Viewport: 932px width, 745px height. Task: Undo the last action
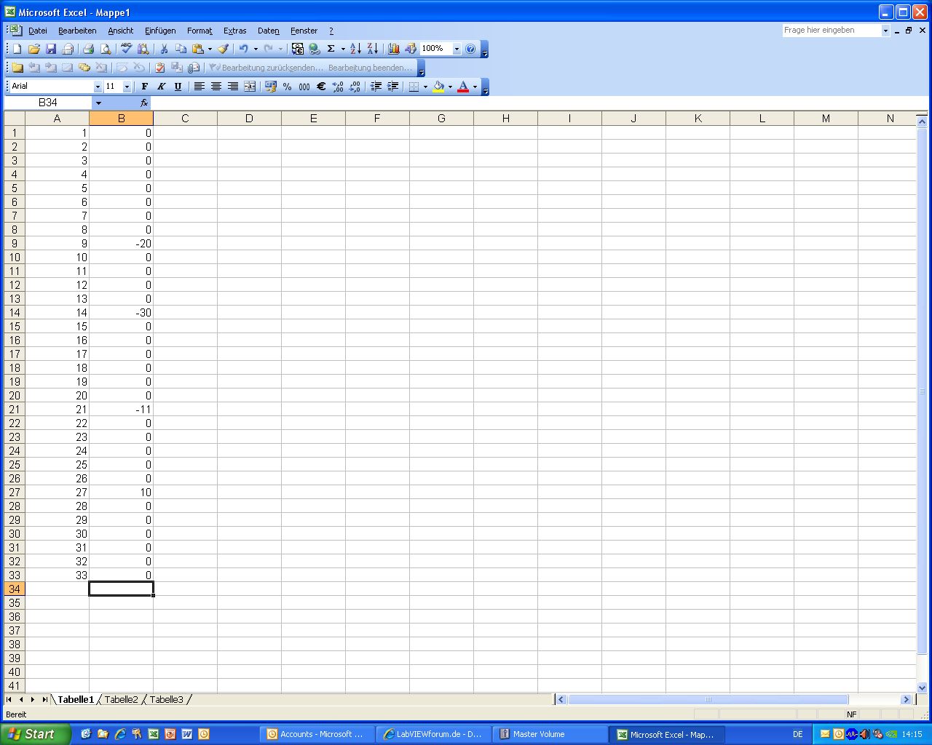(243, 49)
